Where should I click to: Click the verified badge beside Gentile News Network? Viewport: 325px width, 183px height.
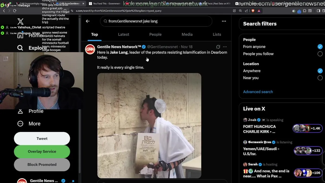coord(144,47)
